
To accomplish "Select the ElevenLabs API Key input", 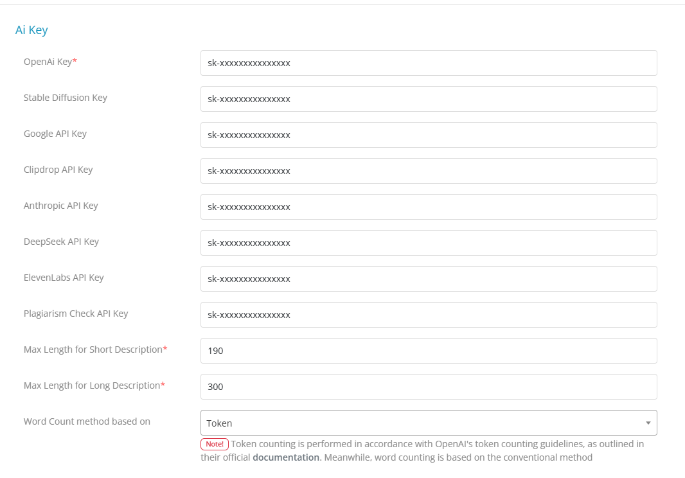I will click(x=429, y=279).
